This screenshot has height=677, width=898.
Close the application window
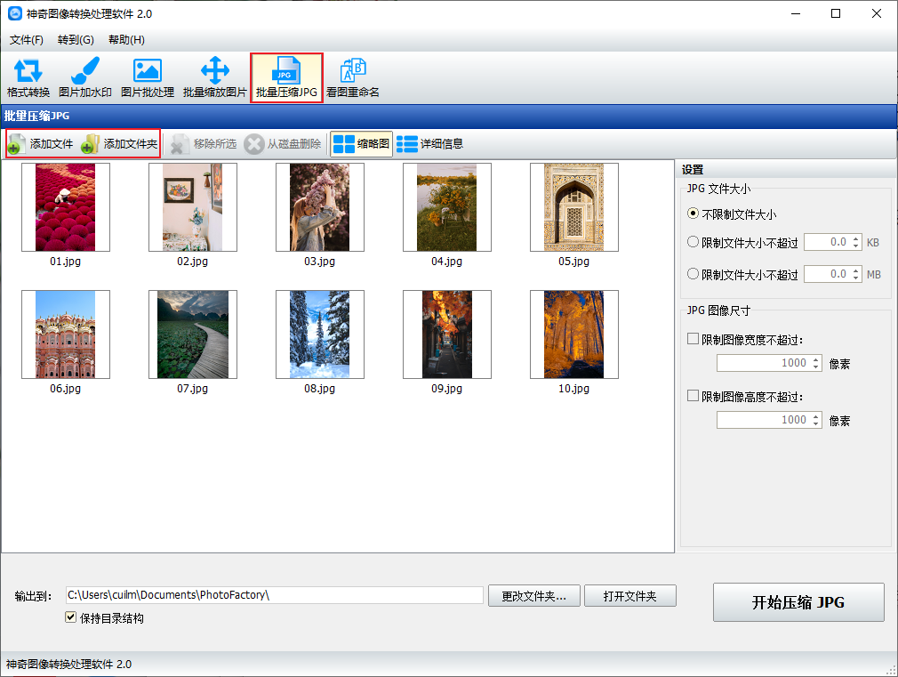click(877, 13)
